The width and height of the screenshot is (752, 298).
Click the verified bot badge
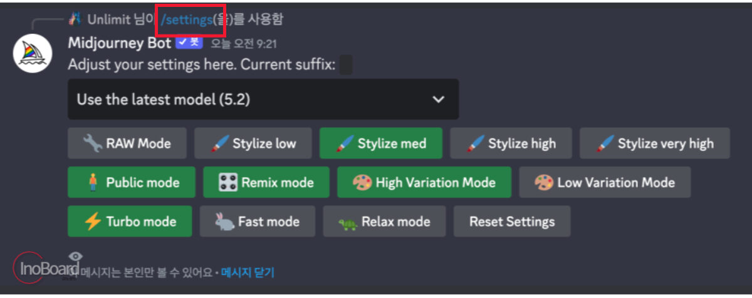pos(189,43)
